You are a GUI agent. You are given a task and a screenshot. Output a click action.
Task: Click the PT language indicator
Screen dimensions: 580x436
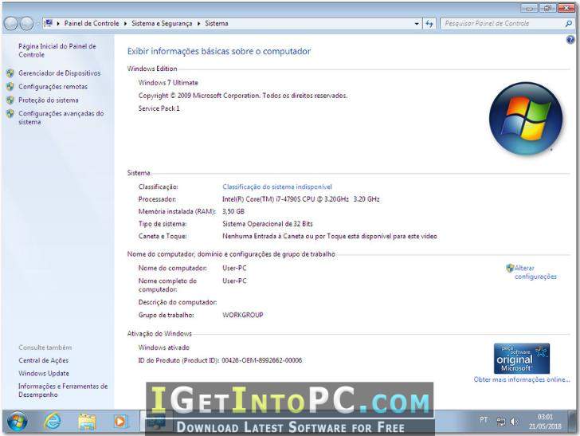point(484,420)
